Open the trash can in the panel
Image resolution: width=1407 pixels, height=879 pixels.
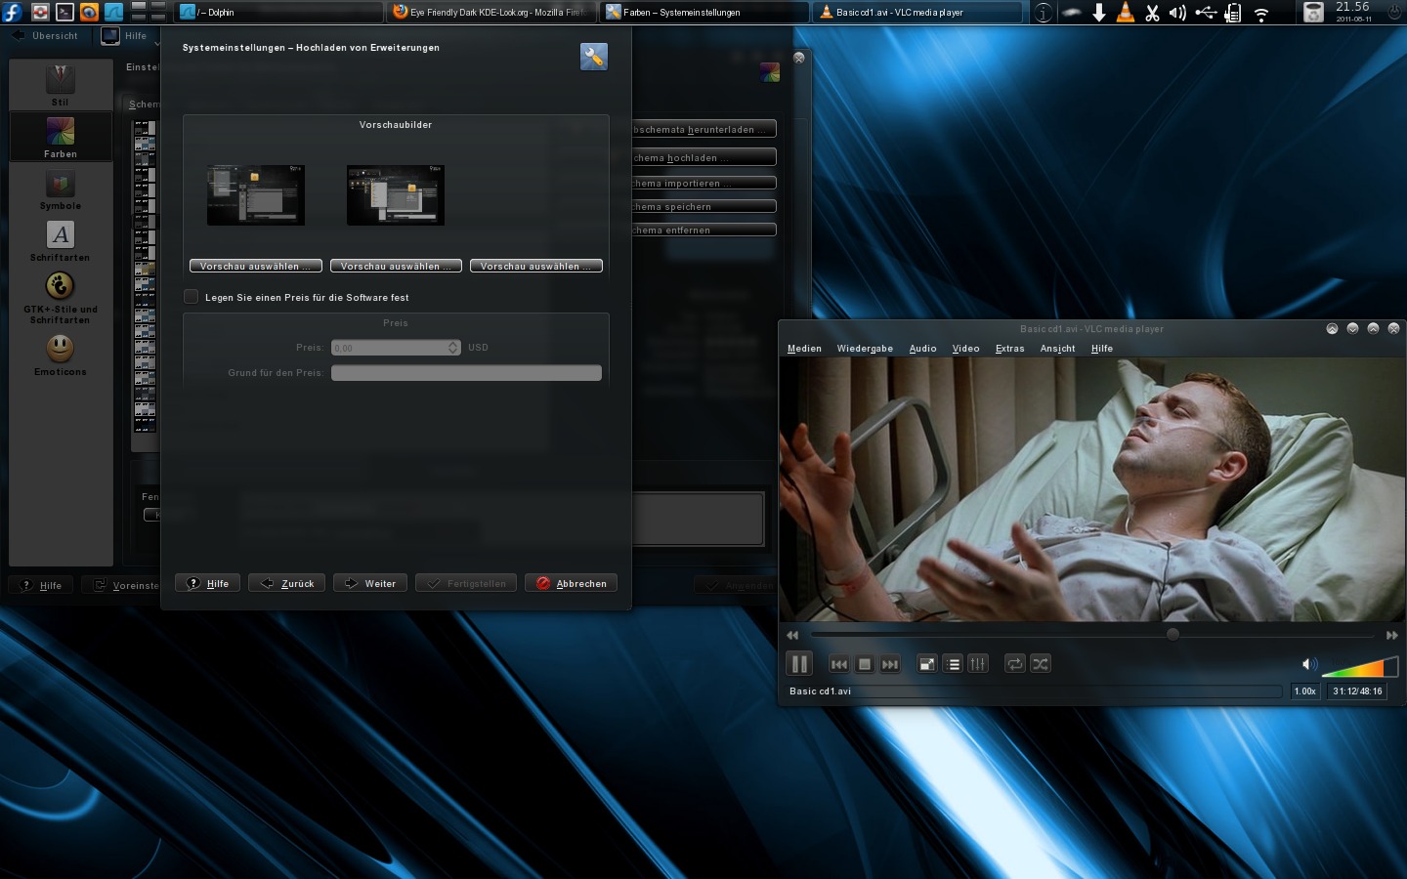(1314, 13)
